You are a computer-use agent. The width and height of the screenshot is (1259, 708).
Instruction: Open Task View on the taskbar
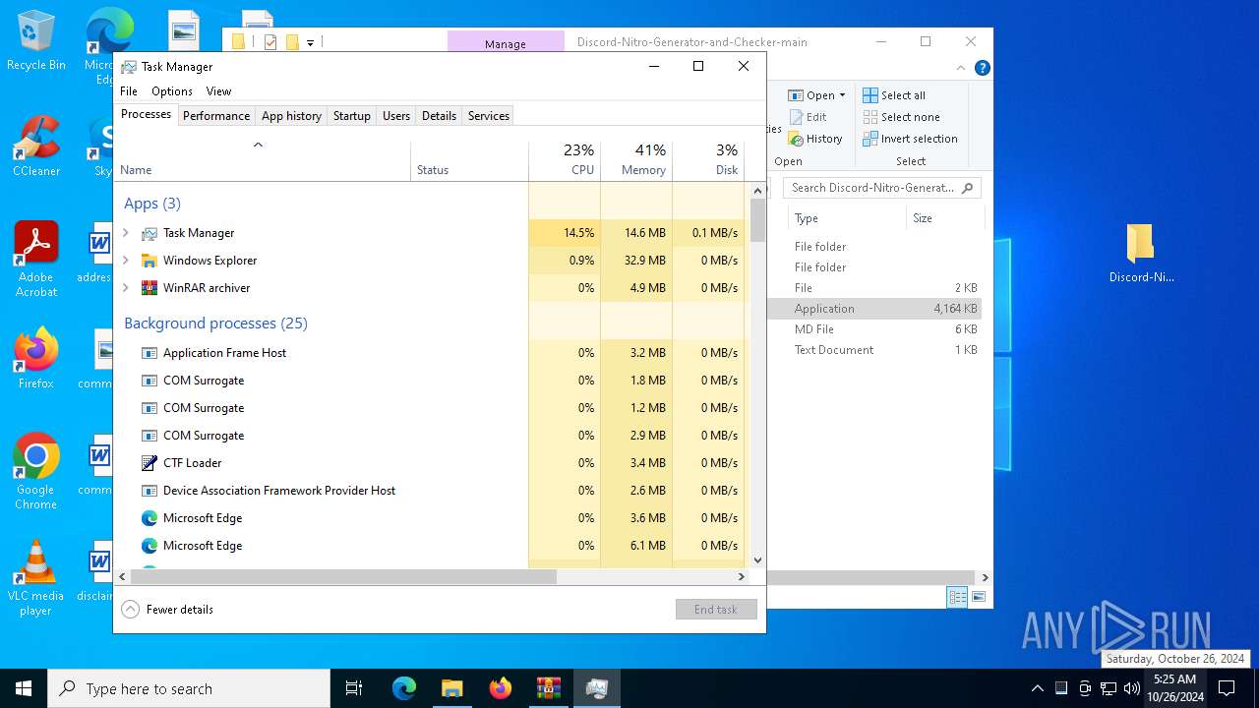(354, 688)
